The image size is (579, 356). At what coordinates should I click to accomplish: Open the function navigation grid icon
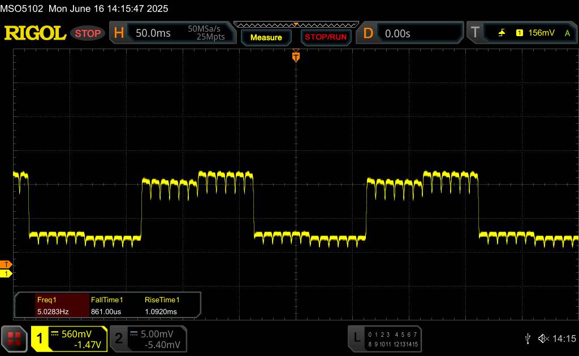point(15,338)
